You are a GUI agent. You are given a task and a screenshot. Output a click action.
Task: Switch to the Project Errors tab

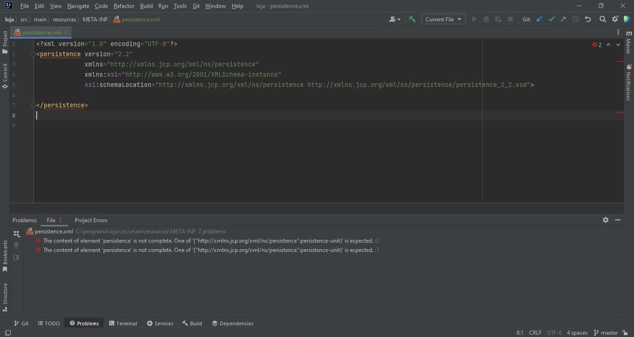tap(91, 220)
